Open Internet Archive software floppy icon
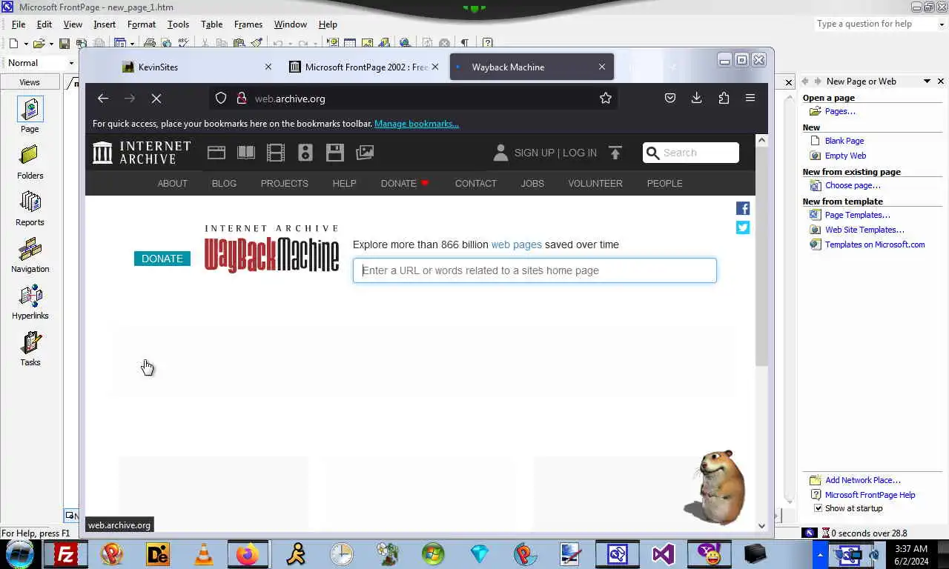This screenshot has height=569, width=949. coord(335,153)
